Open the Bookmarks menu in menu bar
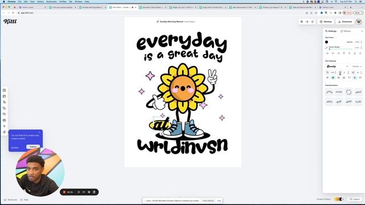Screen dimensions: 365x205 [51, 1]
